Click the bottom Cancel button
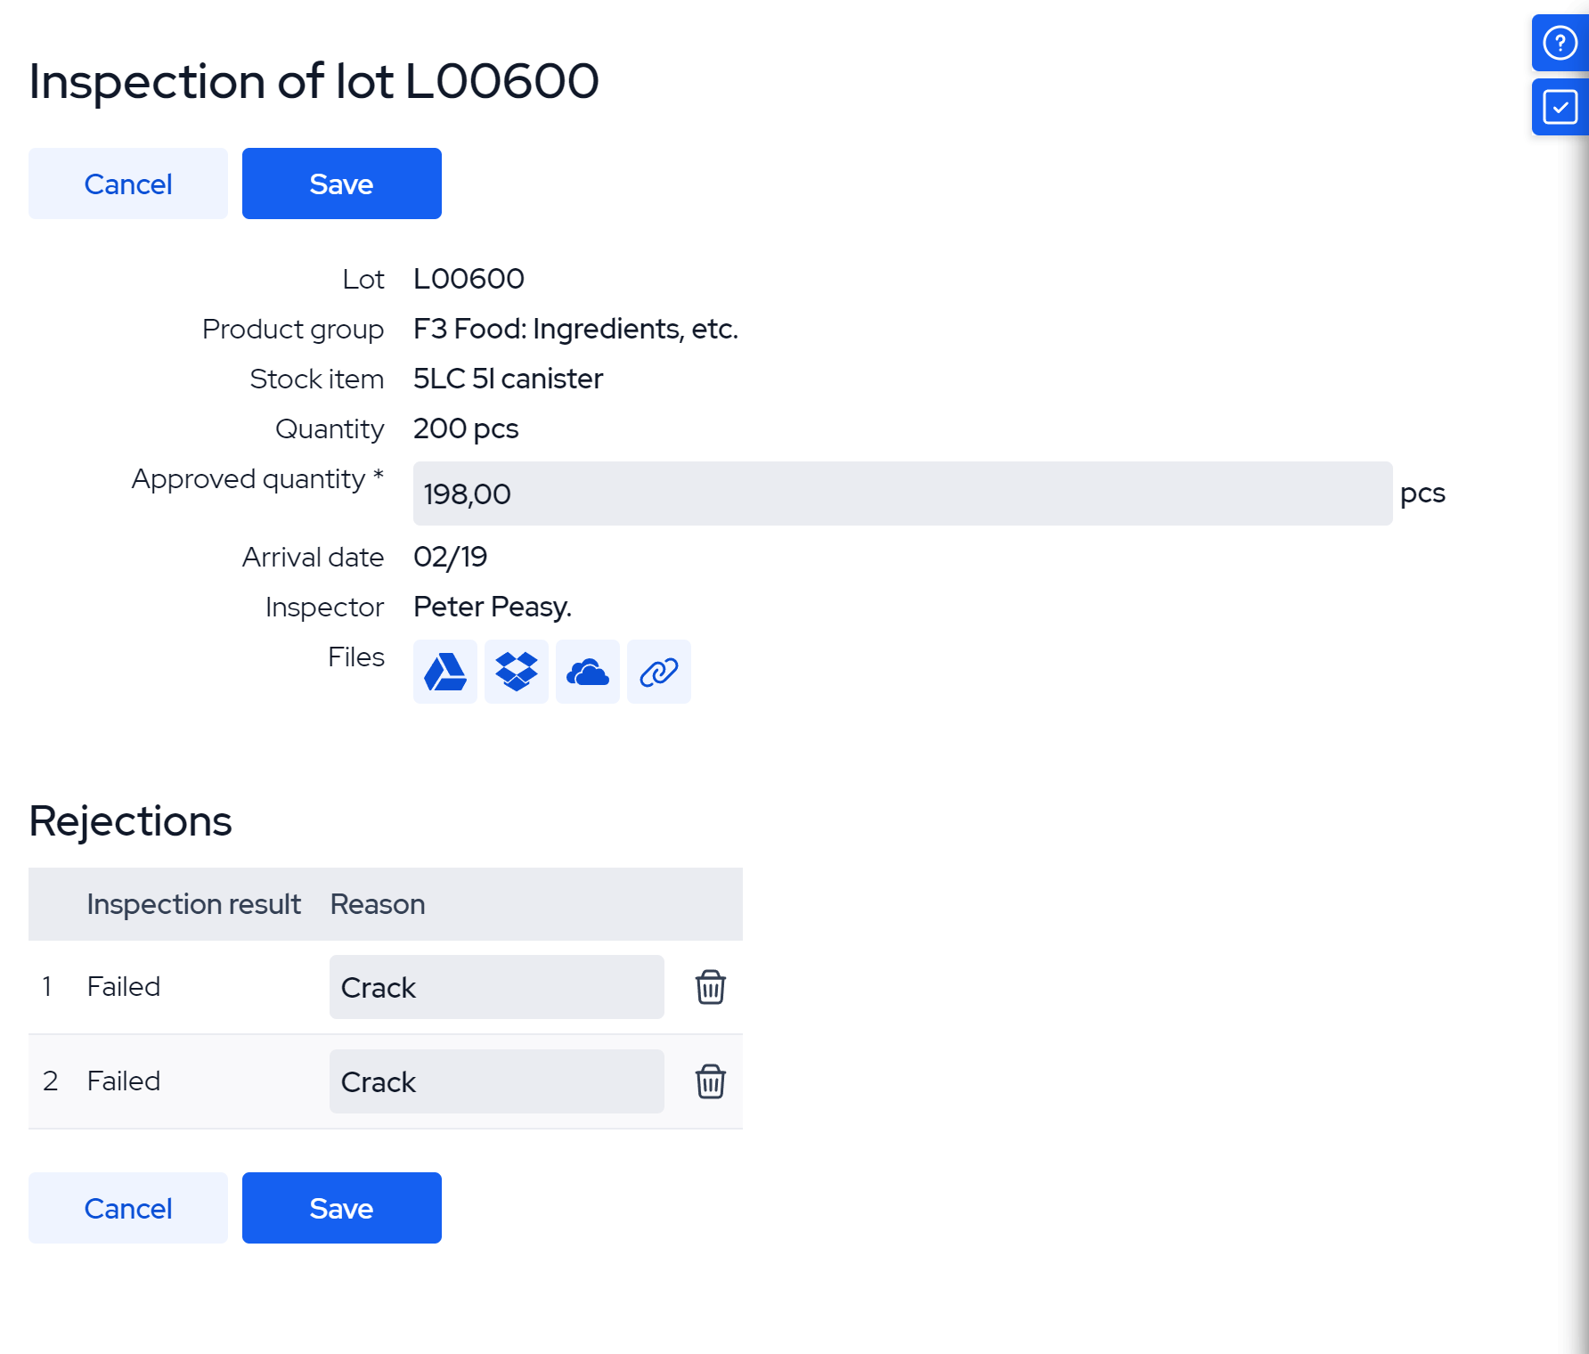The width and height of the screenshot is (1589, 1354). [x=128, y=1208]
